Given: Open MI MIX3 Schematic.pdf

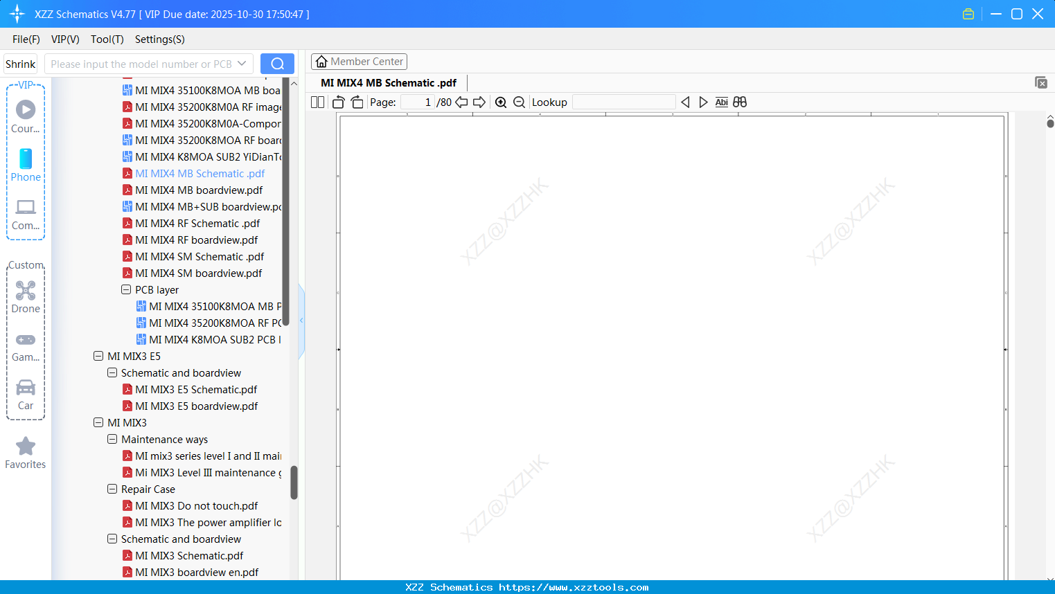Looking at the screenshot, I should click(189, 555).
